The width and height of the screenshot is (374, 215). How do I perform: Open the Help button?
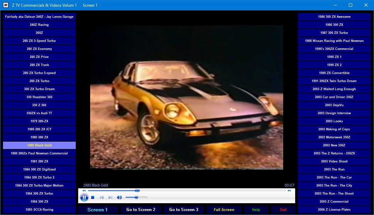click(256, 210)
